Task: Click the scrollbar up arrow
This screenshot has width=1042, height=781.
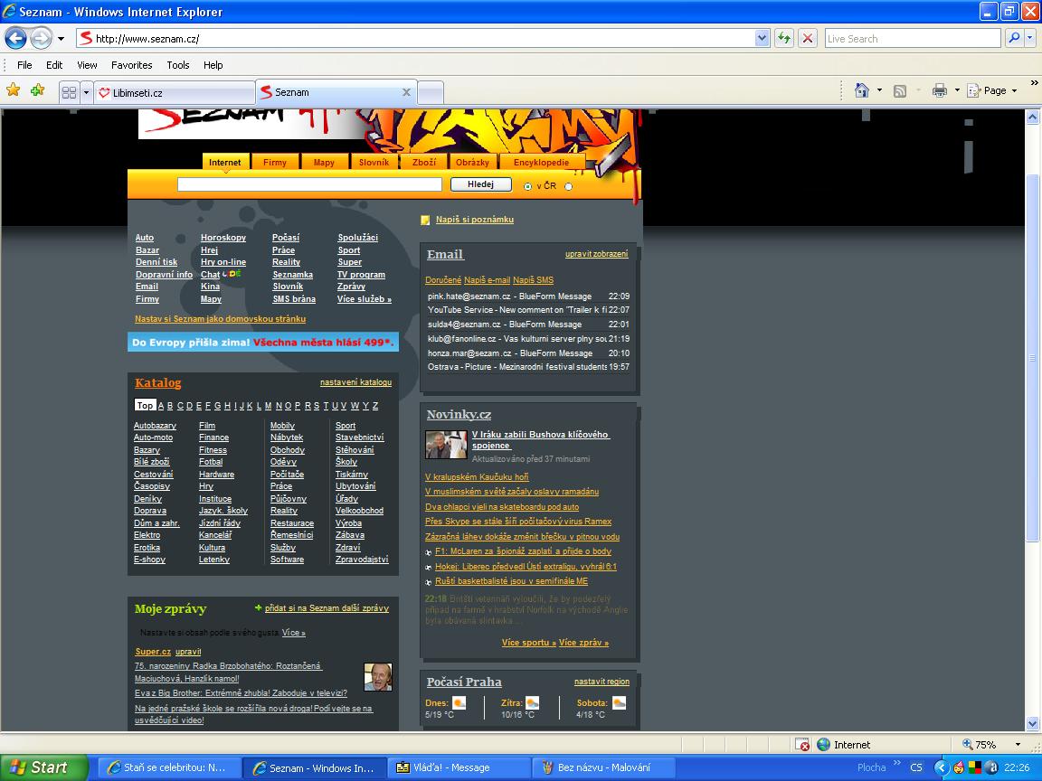Action: pyautogui.click(x=1032, y=117)
